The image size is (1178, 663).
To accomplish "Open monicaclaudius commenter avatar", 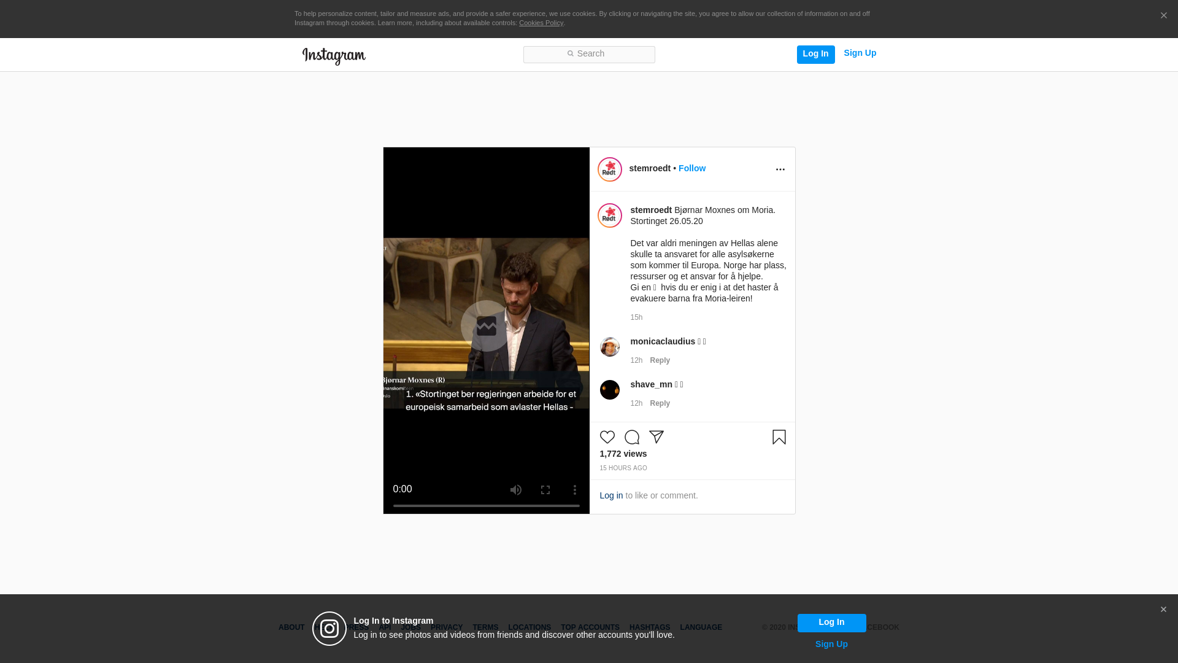I will [609, 347].
